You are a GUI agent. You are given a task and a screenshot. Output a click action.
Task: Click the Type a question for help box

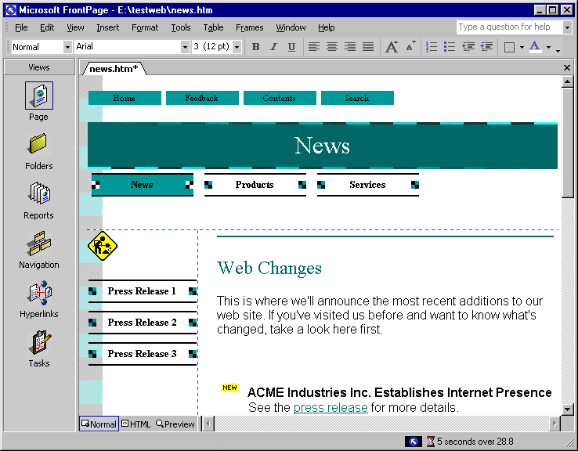click(x=509, y=27)
